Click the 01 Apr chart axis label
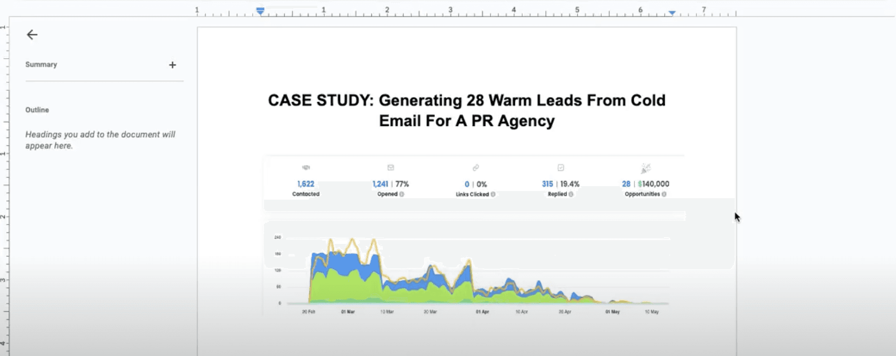 (482, 312)
